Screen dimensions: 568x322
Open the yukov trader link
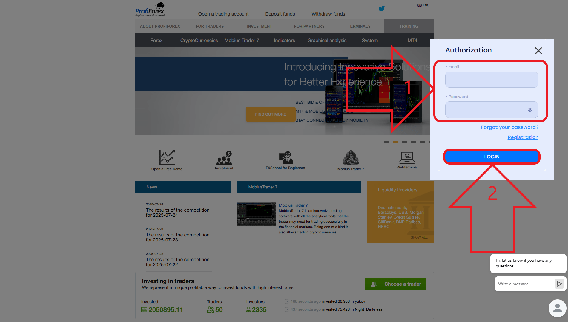[360, 301]
